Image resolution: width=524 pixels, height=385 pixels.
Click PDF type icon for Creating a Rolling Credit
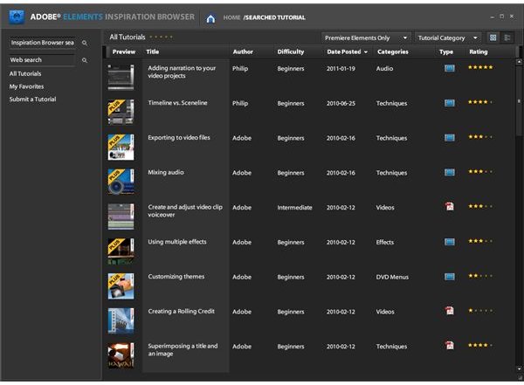tap(450, 311)
